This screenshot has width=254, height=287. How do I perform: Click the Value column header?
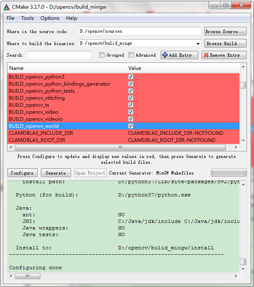183,68
